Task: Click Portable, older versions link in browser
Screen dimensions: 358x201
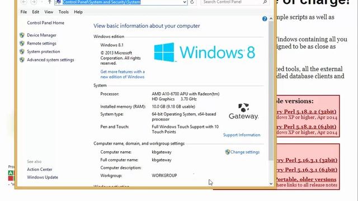Action: (x=307, y=179)
